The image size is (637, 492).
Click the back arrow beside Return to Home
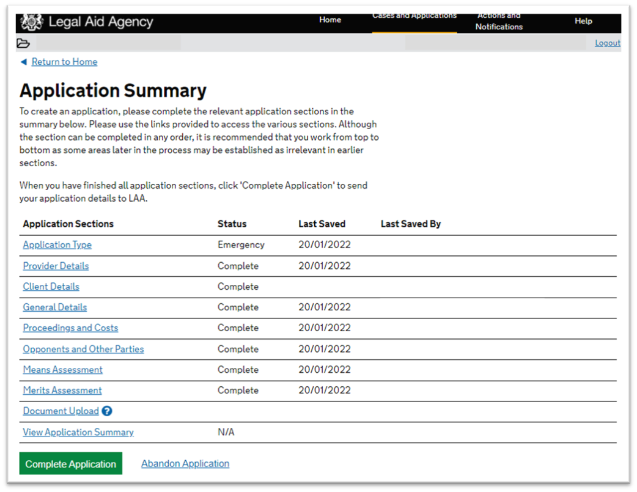pos(23,62)
